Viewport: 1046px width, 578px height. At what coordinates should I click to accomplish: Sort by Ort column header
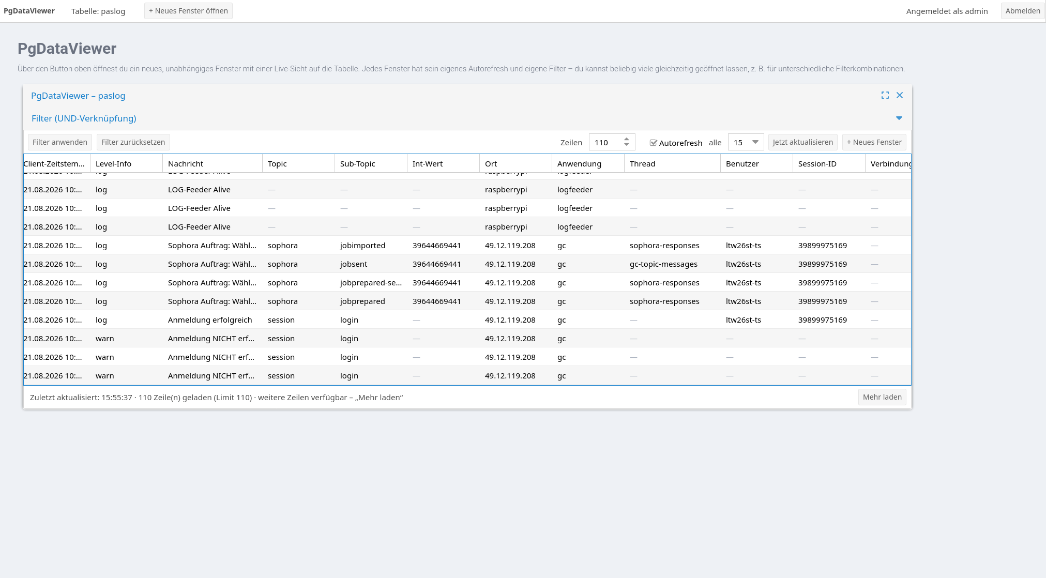click(x=516, y=163)
